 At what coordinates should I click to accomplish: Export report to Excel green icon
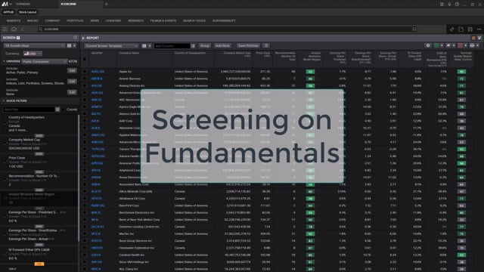pyautogui.click(x=436, y=45)
